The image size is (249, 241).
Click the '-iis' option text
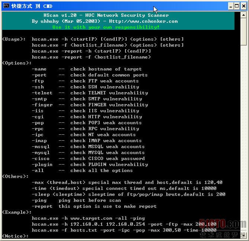pos(38,111)
